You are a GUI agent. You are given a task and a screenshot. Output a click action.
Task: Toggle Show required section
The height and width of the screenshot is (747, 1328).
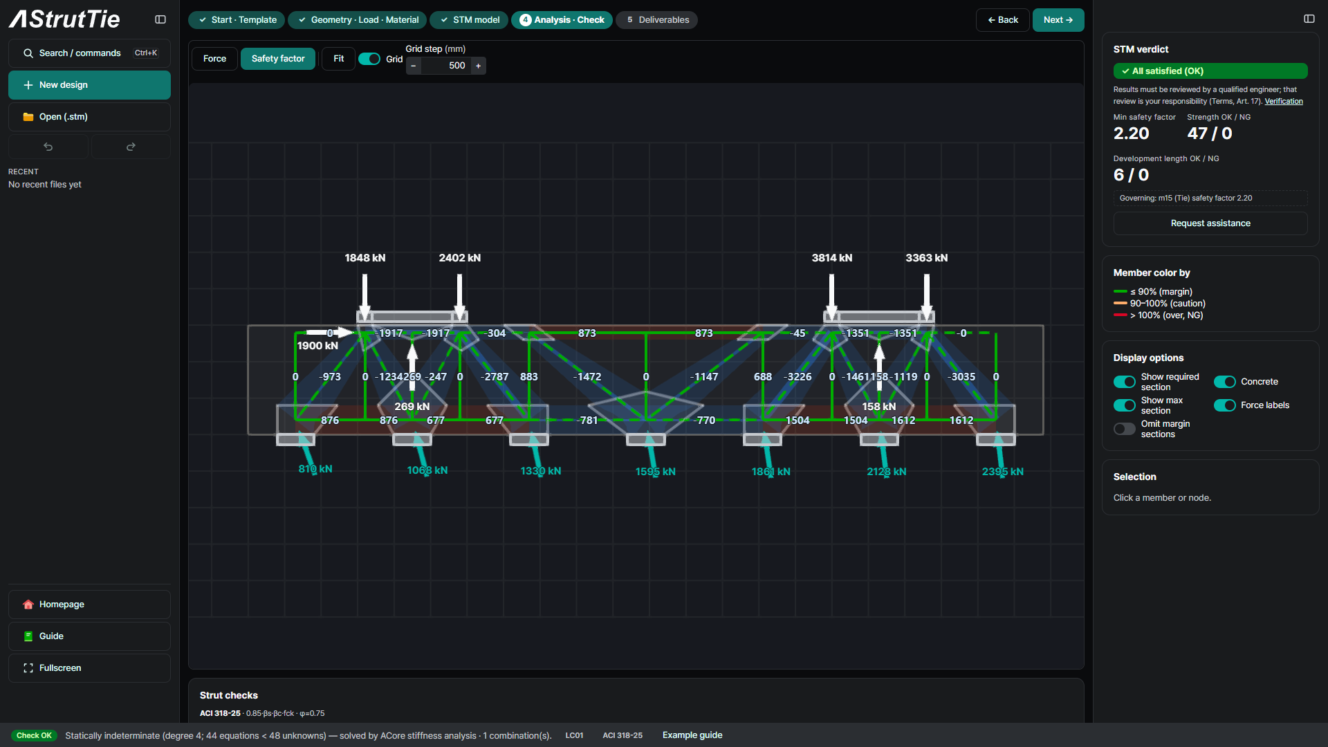click(x=1125, y=382)
